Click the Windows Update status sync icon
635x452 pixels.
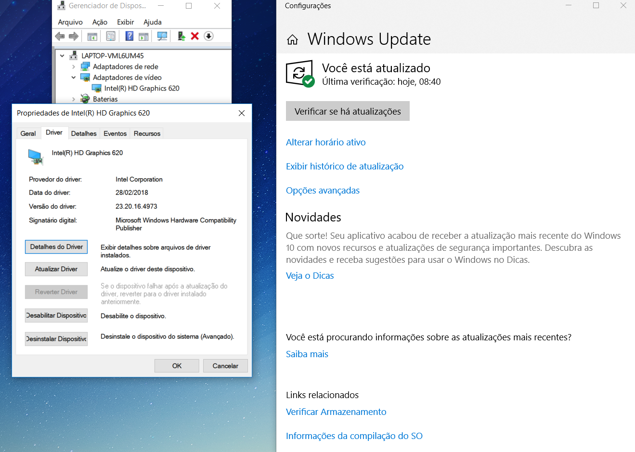click(x=300, y=74)
